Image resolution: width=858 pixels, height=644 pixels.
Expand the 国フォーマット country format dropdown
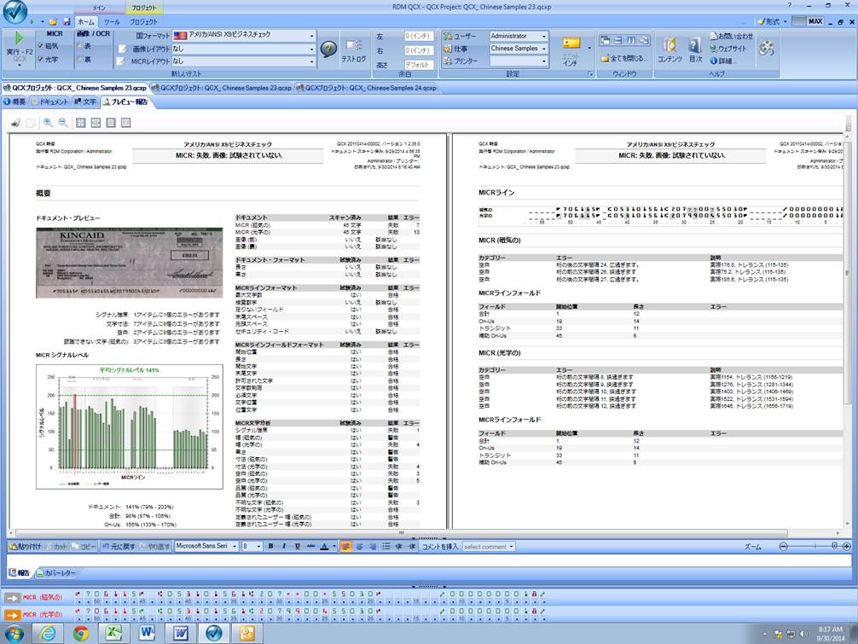(311, 37)
